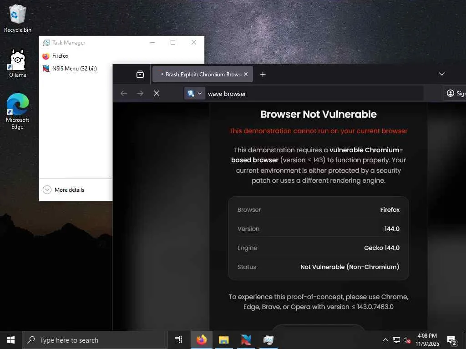The width and height of the screenshot is (466, 349).
Task: Open a new browser tab
Action: pos(263,74)
